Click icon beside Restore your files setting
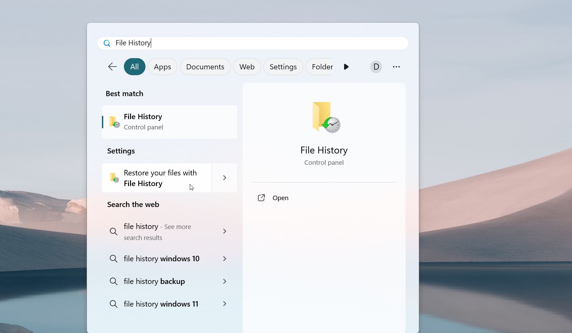572x333 pixels. [x=114, y=178]
